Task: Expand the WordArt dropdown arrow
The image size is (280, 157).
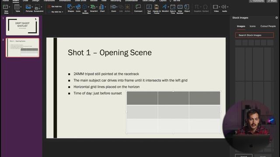Action: pos(168,7)
